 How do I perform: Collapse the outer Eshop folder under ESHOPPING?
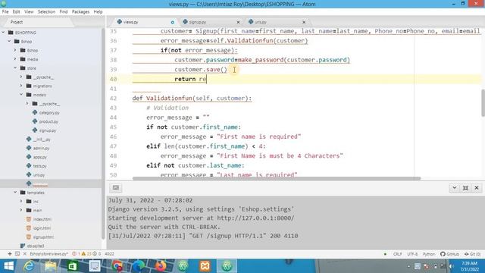click(9, 41)
